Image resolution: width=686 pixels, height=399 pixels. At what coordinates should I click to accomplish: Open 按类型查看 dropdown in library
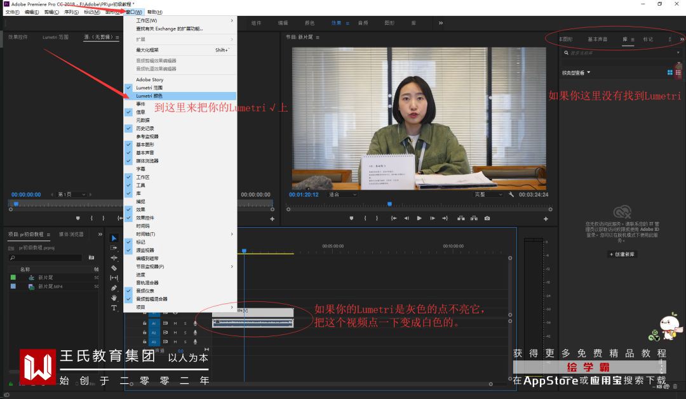[x=575, y=72]
